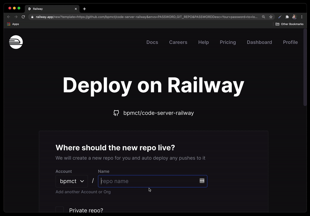The height and width of the screenshot is (216, 310).
Task: Go back with browser back arrow
Action: (x=9, y=17)
